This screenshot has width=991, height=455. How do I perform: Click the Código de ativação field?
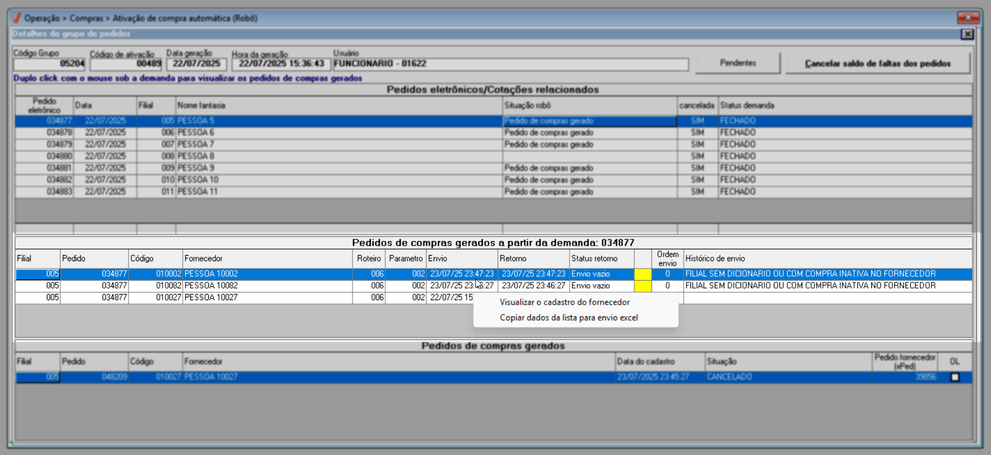click(x=126, y=64)
